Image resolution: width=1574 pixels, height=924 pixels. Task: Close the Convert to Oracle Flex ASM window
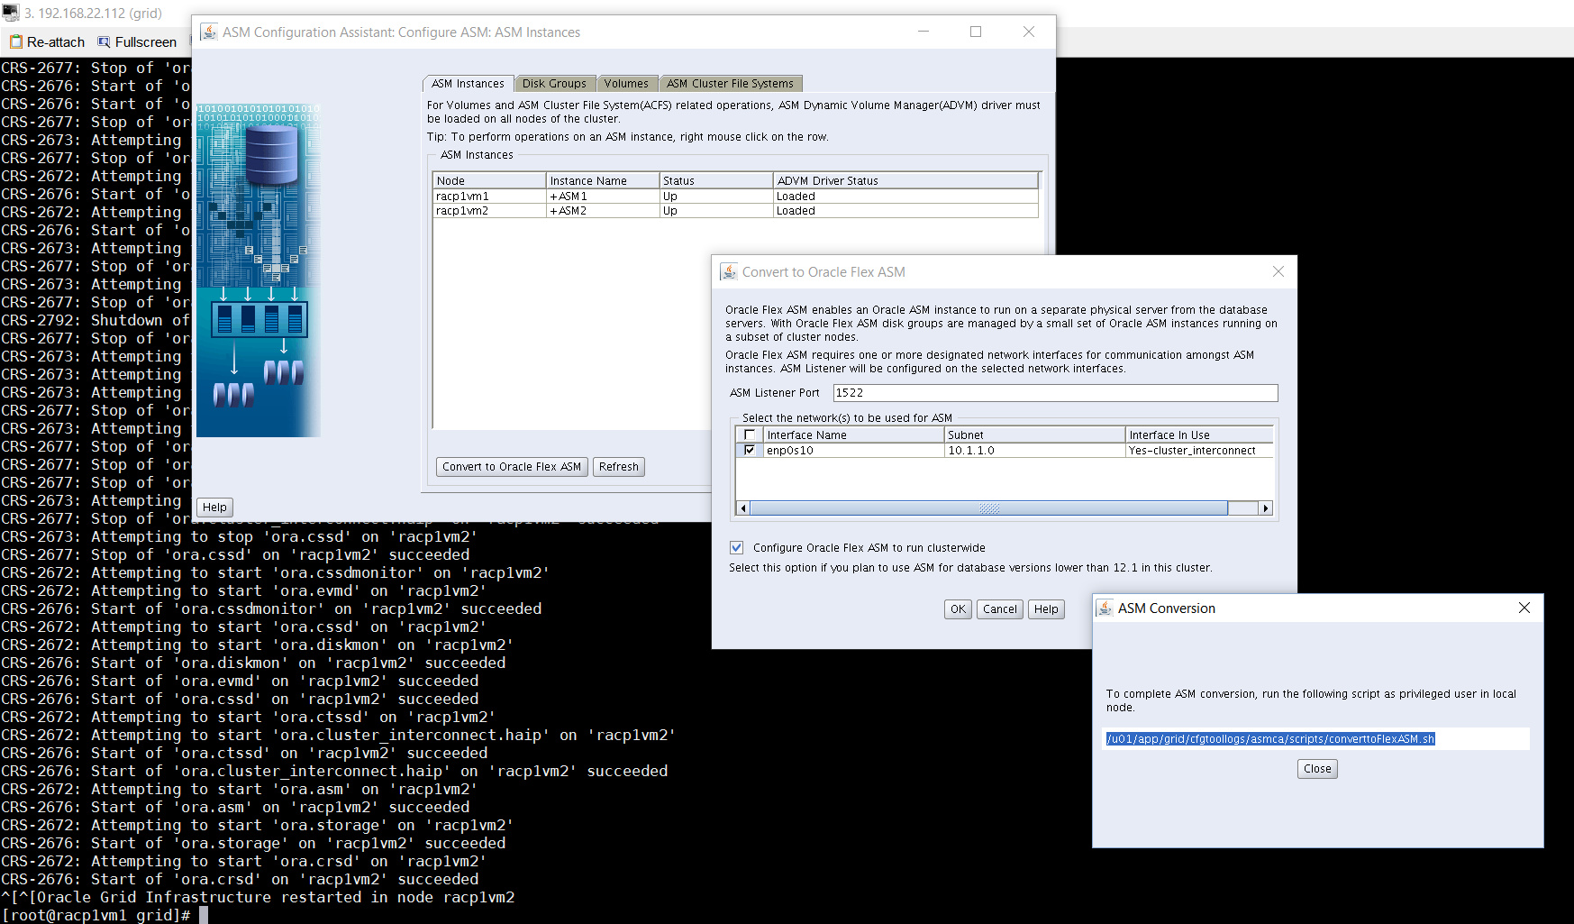(1278, 272)
